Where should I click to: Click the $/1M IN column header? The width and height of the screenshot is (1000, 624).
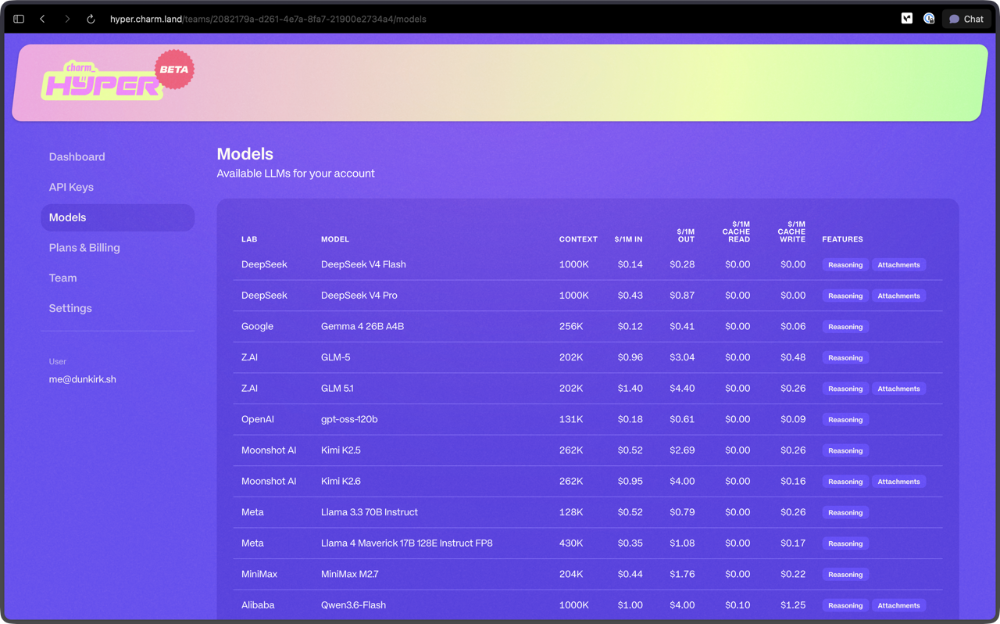click(x=629, y=239)
